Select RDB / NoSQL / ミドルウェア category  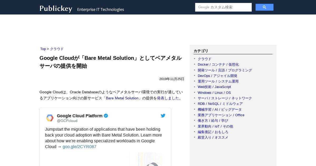[x=220, y=104]
